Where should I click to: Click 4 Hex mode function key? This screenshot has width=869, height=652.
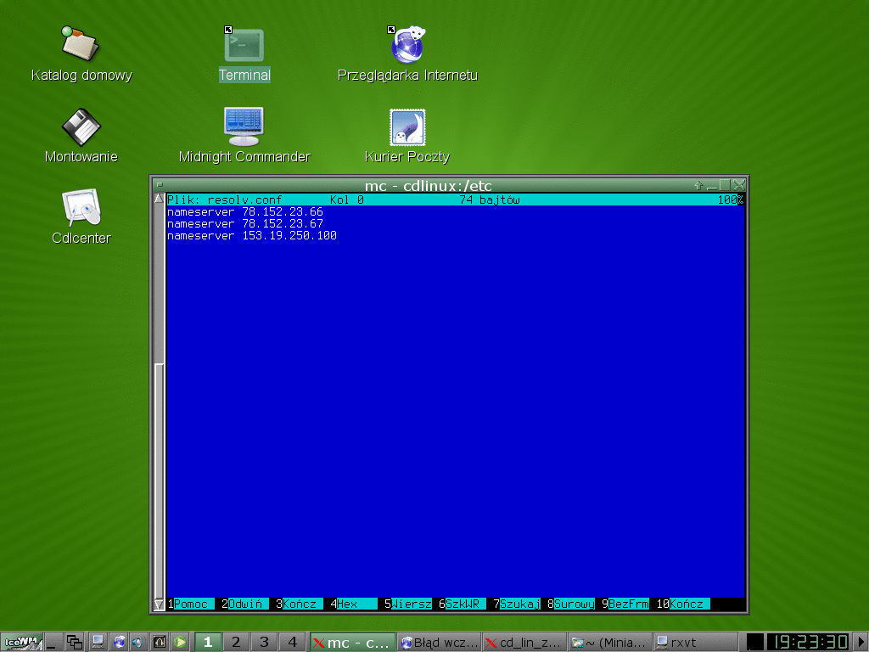[x=353, y=604]
